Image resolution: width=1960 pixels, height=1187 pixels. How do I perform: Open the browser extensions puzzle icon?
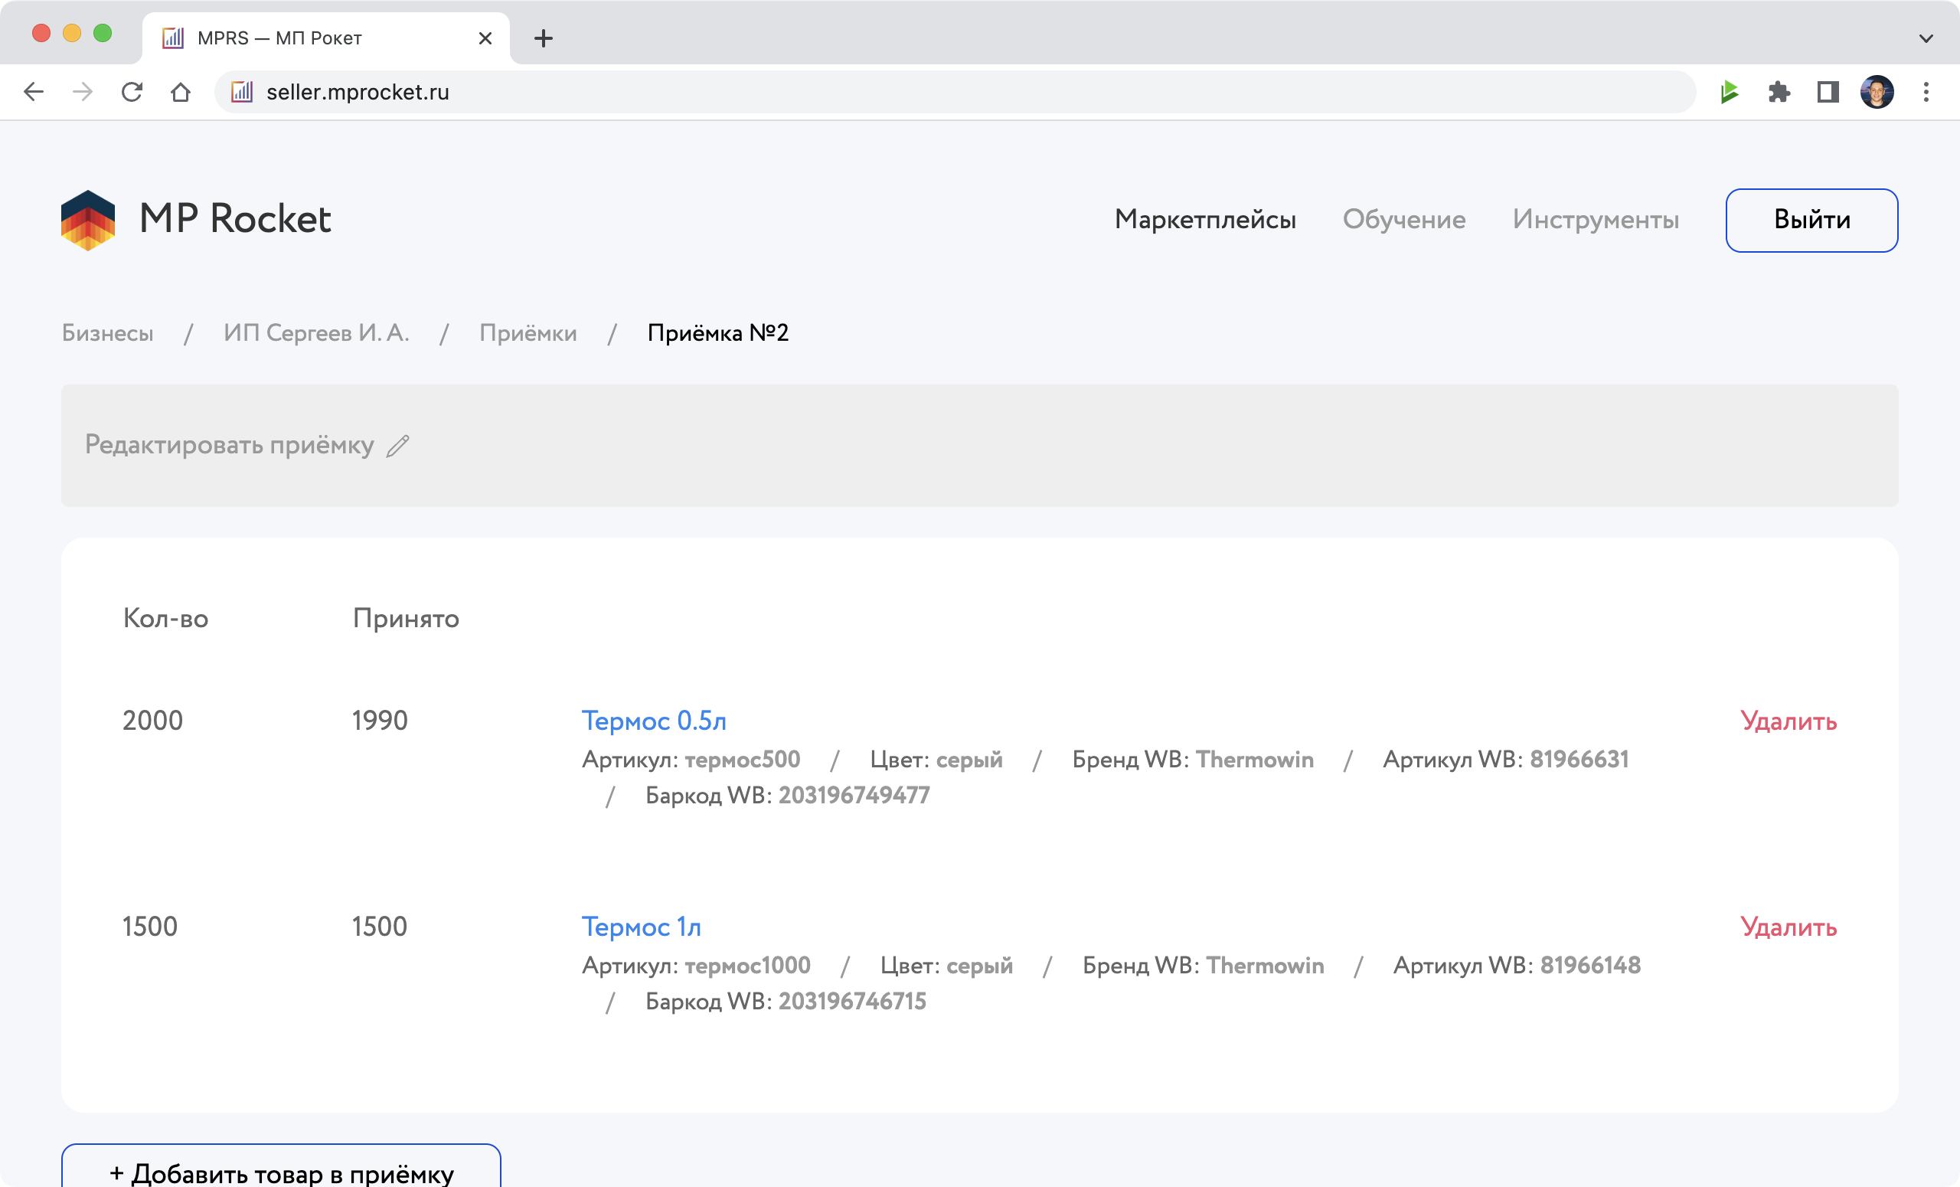click(1779, 93)
